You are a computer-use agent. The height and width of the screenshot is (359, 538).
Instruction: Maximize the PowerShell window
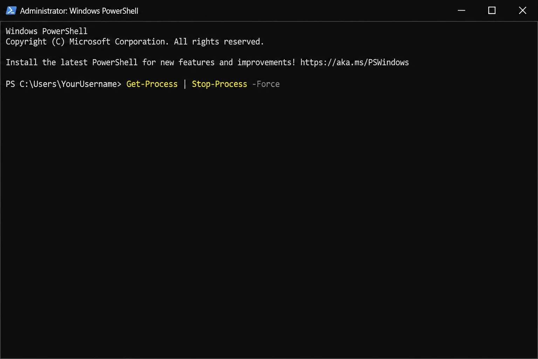[492, 11]
